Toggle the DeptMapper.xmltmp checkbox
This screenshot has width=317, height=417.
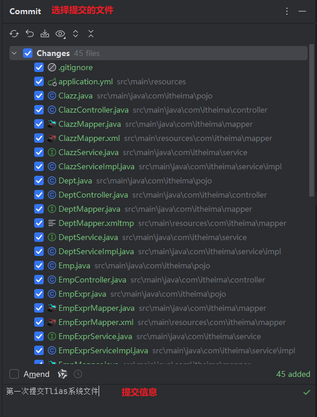[39, 223]
